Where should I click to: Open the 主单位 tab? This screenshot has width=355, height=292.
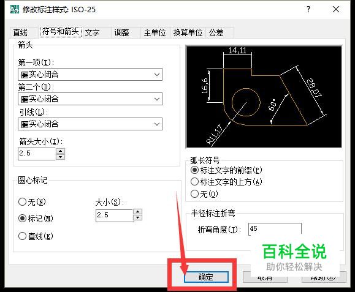(x=155, y=32)
